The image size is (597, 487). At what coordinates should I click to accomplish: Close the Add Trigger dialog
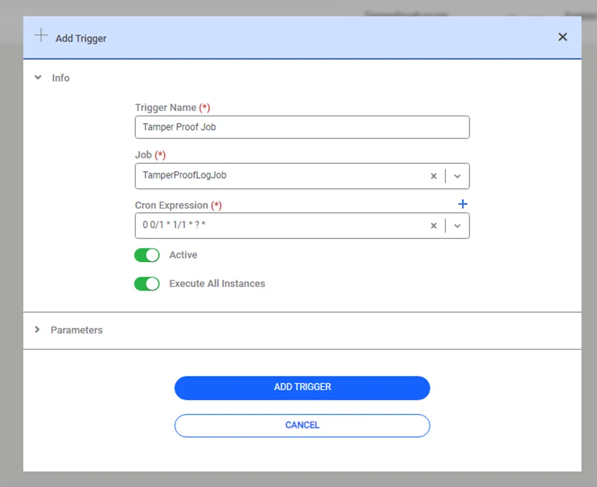click(562, 37)
